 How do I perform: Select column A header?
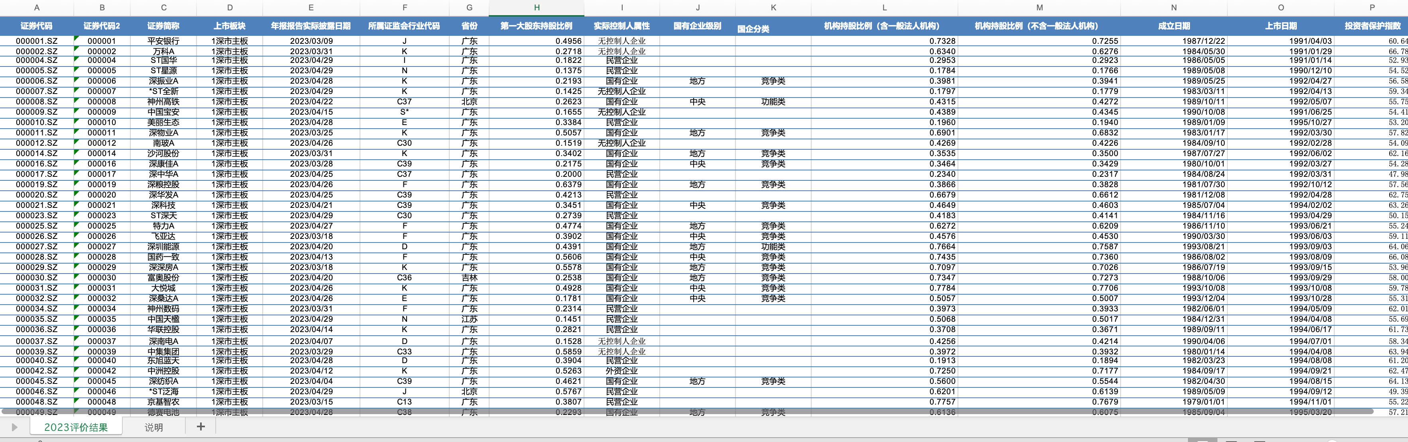(x=37, y=8)
